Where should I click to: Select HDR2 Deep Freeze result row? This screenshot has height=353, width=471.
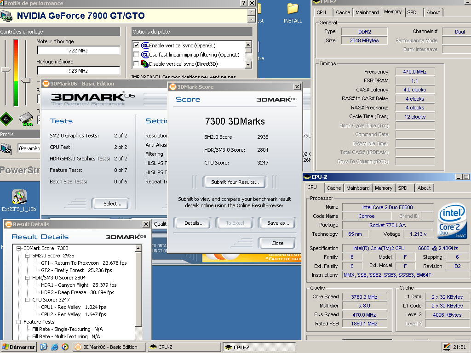pyautogui.click(x=77, y=292)
